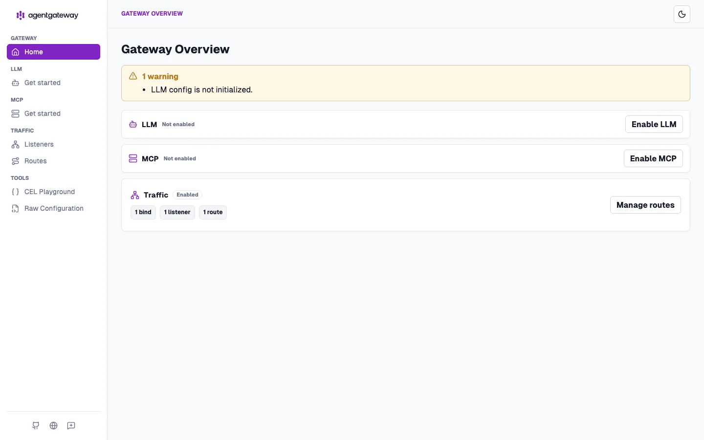704x440 pixels.
Task: Click the '1 warning' heading
Action: 160,76
